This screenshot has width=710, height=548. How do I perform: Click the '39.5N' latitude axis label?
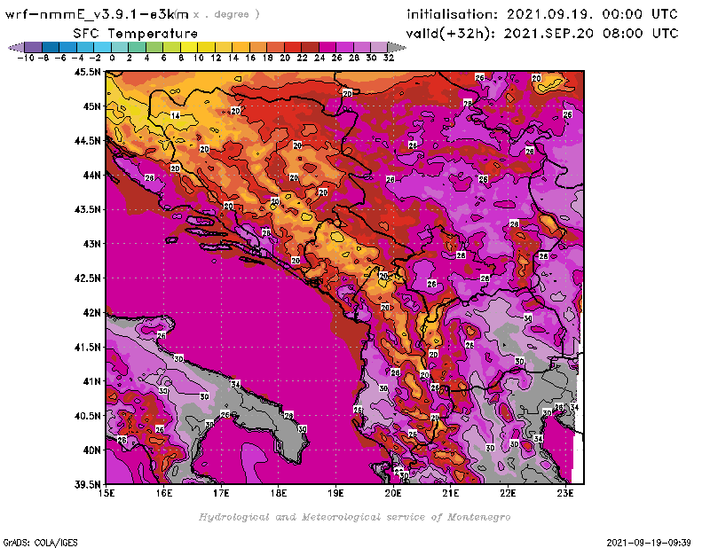(x=88, y=484)
